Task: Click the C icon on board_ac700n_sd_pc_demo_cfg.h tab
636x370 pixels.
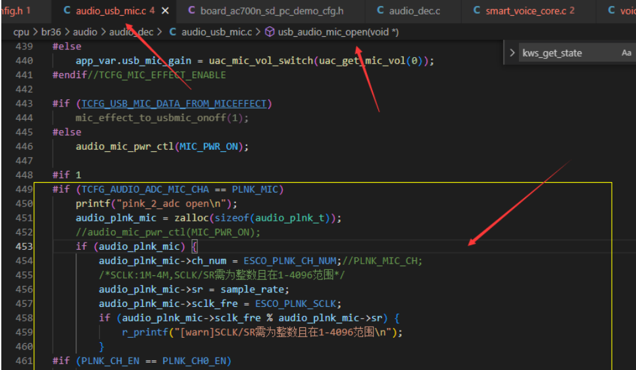Action: point(191,10)
